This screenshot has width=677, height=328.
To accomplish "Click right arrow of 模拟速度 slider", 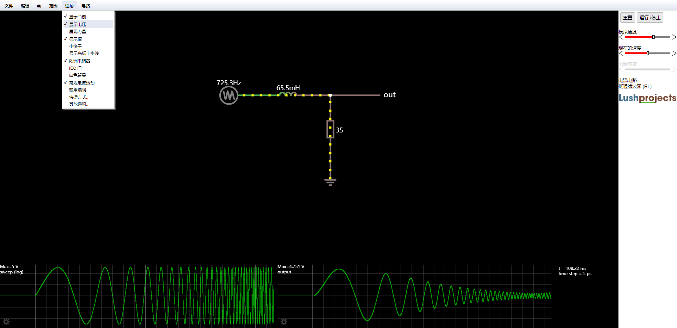I will [674, 37].
